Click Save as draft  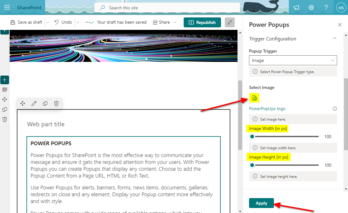[x=26, y=22]
